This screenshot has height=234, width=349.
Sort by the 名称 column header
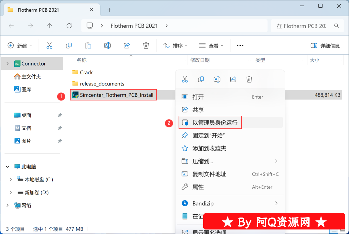[x=82, y=60]
